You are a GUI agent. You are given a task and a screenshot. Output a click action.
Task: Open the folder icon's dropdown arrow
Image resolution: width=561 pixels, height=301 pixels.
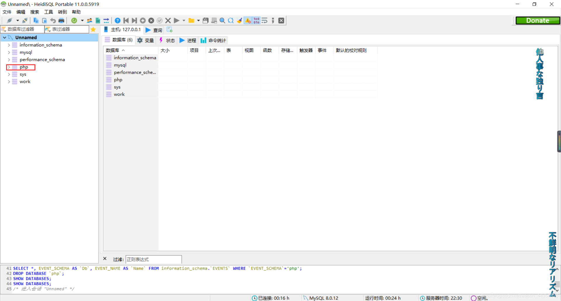click(198, 20)
